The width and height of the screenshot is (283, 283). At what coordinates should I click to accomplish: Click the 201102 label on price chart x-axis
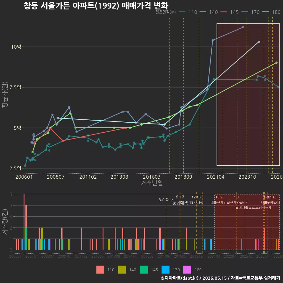click(88, 177)
